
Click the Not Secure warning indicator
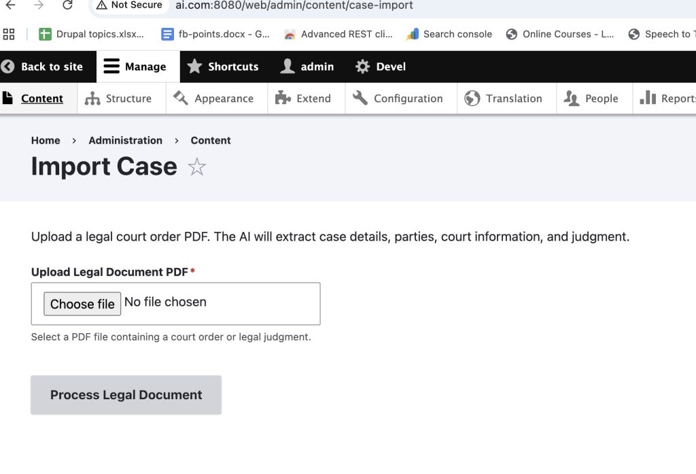coord(129,5)
